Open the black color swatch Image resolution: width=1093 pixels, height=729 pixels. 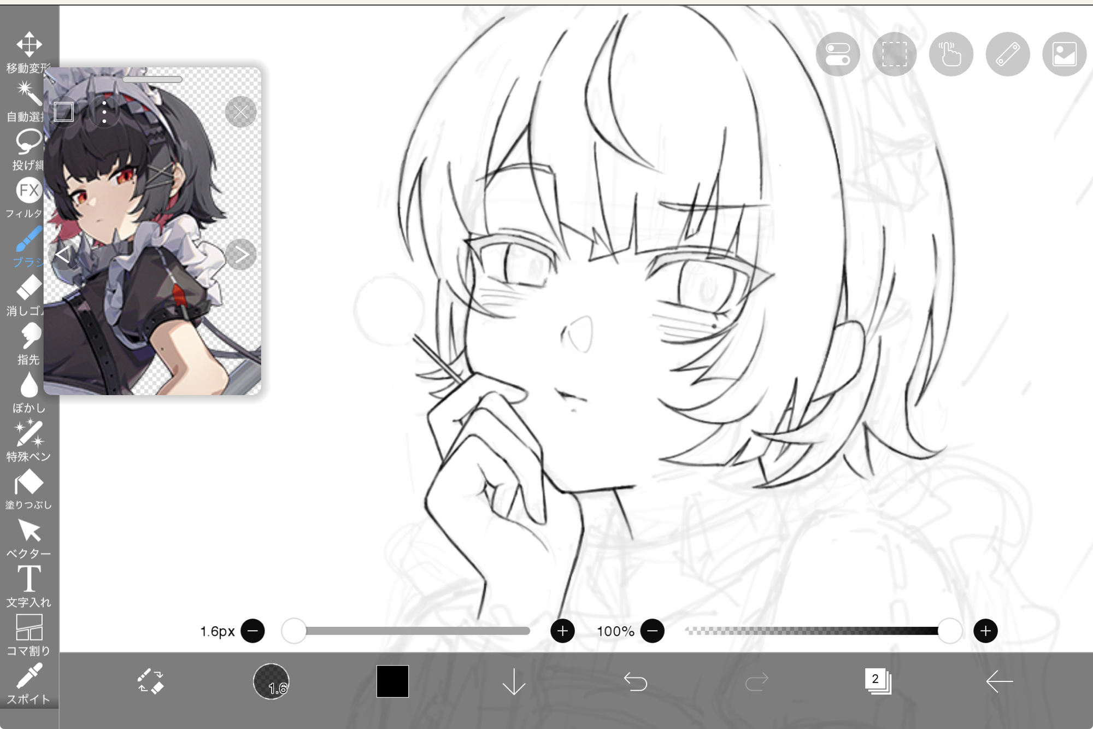392,681
